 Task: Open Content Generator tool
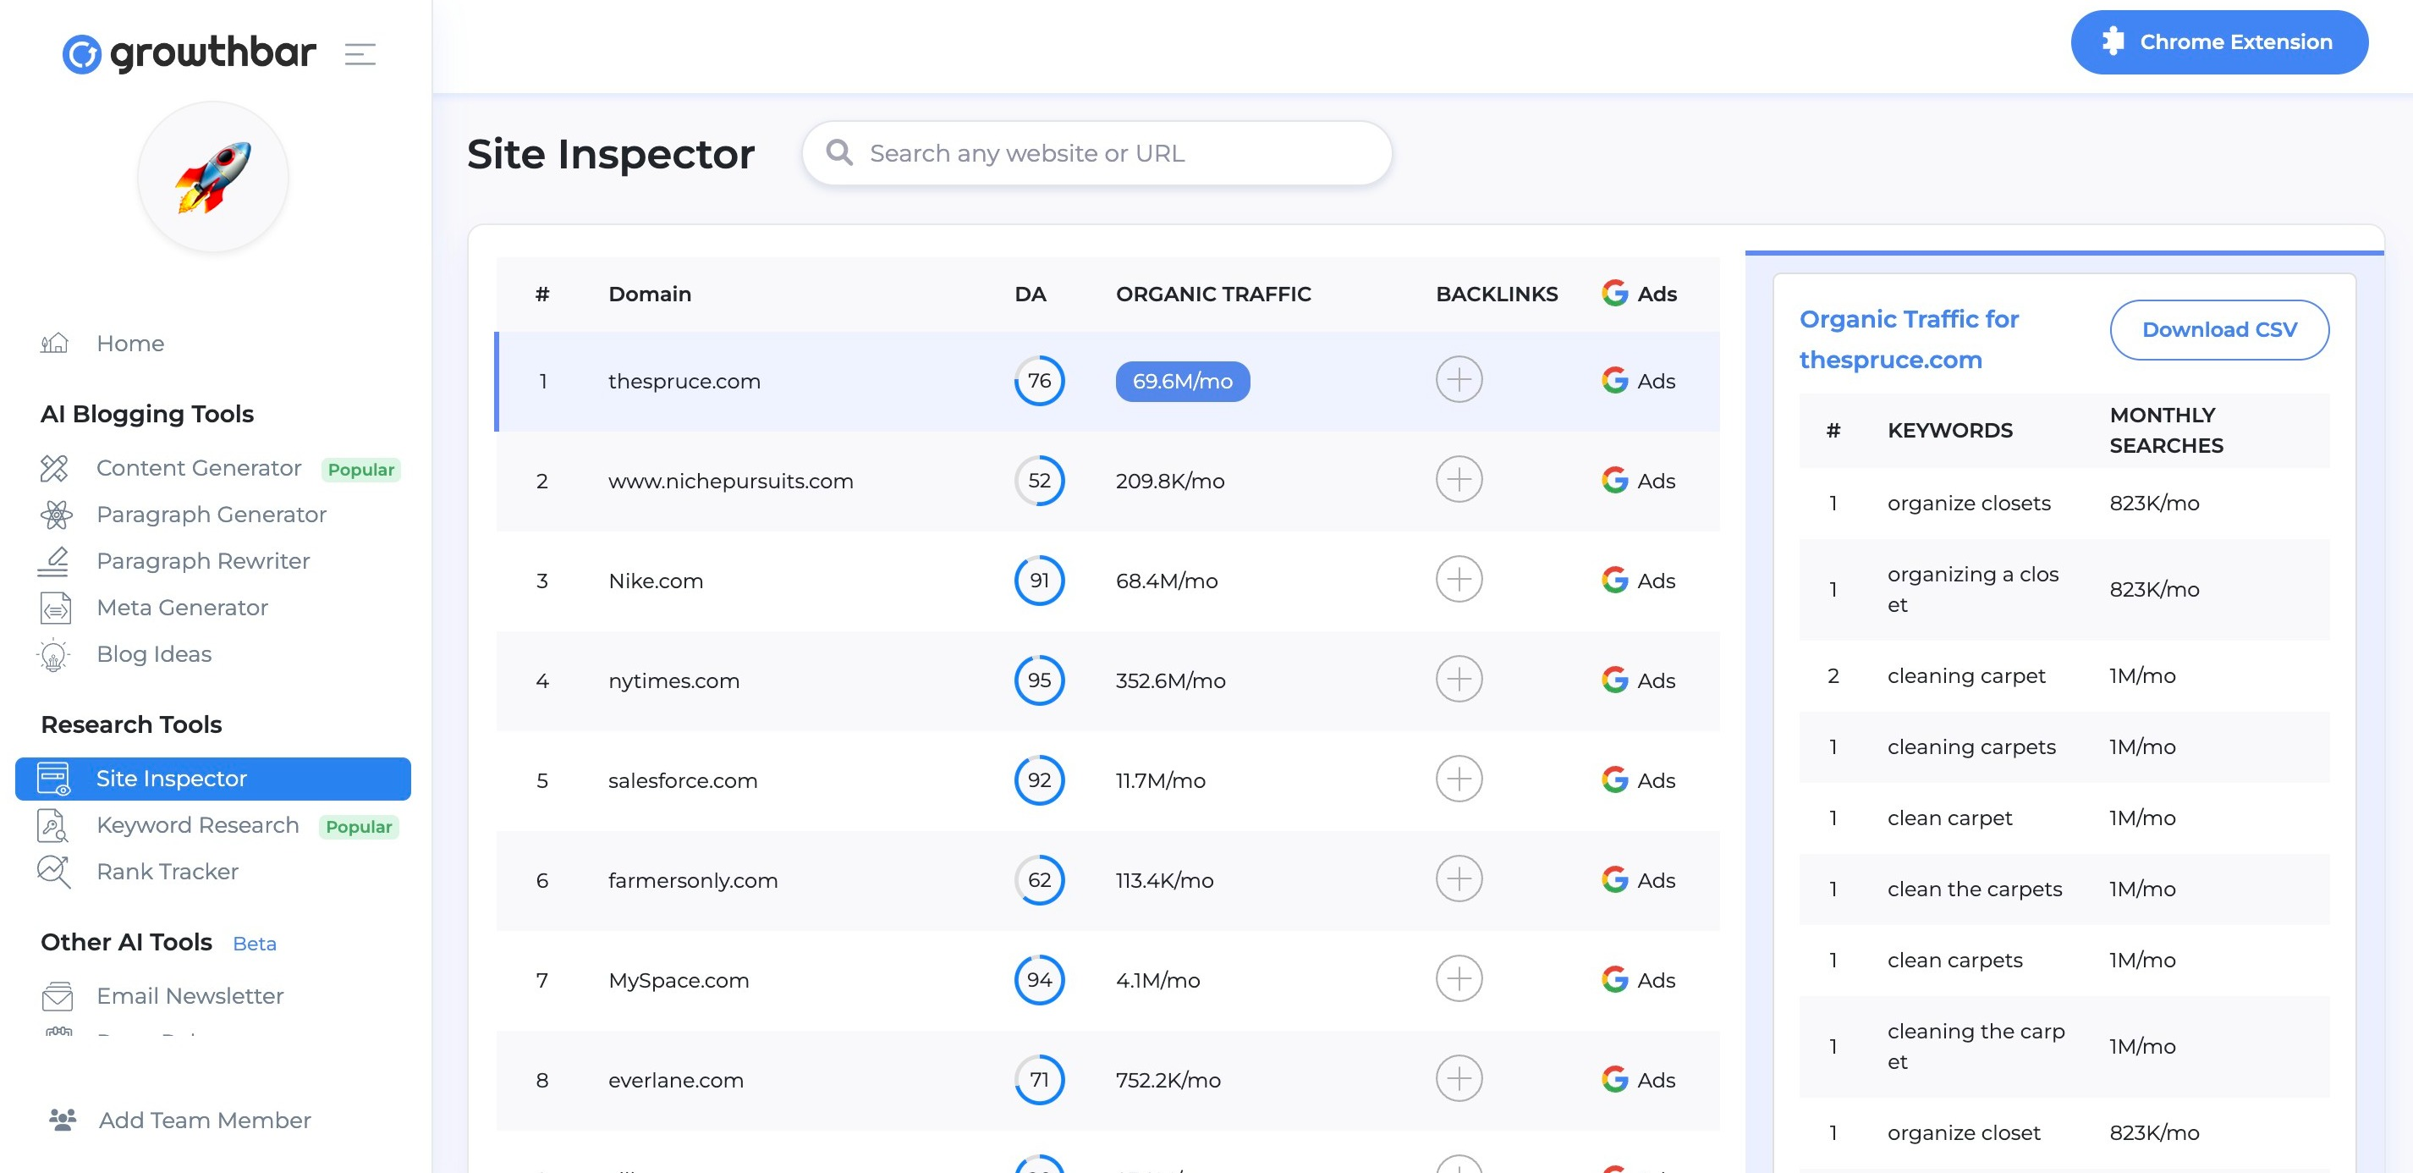199,469
